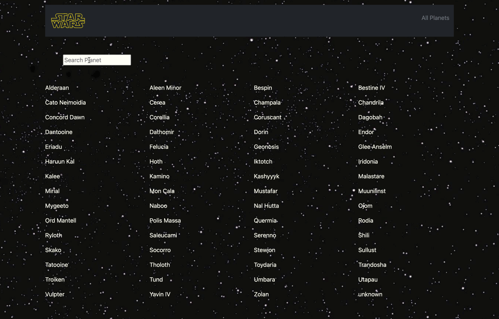Open the Utapau planet link
The image size is (499, 319).
[368, 280]
